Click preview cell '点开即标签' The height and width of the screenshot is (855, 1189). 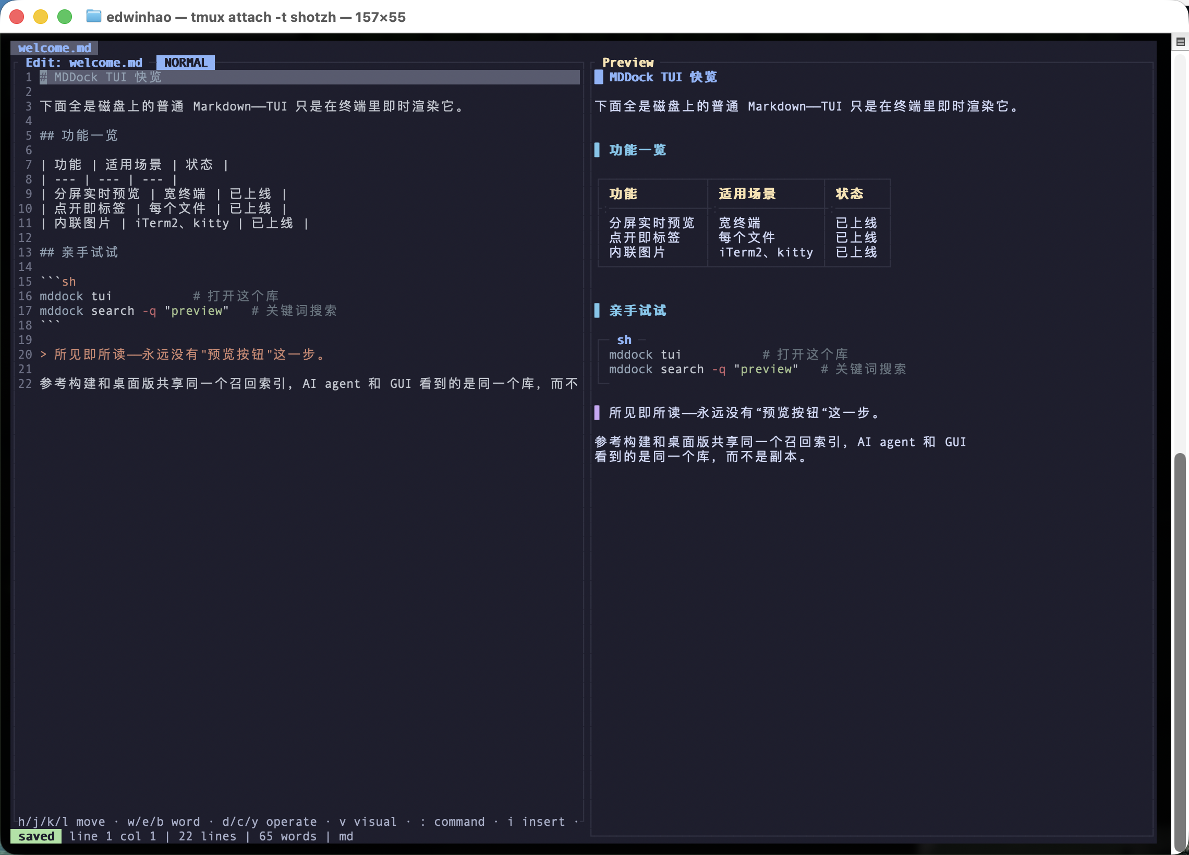645,237
